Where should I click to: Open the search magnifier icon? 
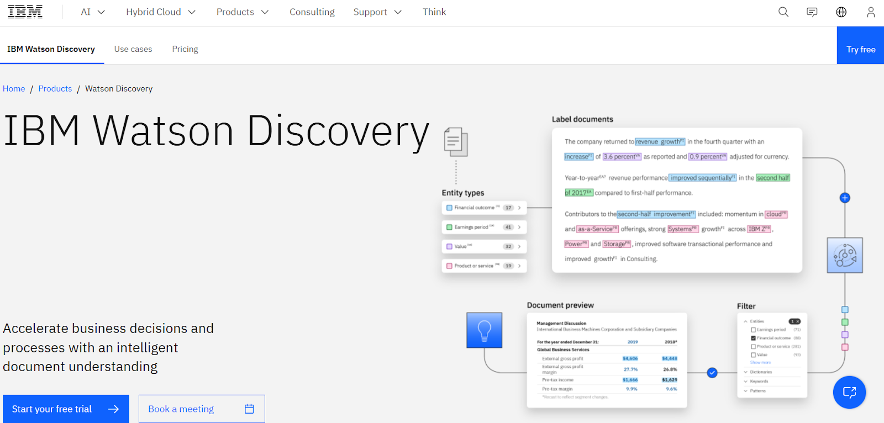coord(783,12)
